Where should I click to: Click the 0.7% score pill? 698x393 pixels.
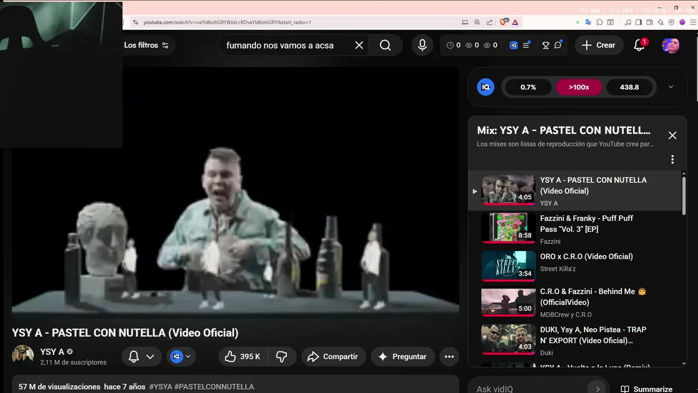pyautogui.click(x=528, y=87)
